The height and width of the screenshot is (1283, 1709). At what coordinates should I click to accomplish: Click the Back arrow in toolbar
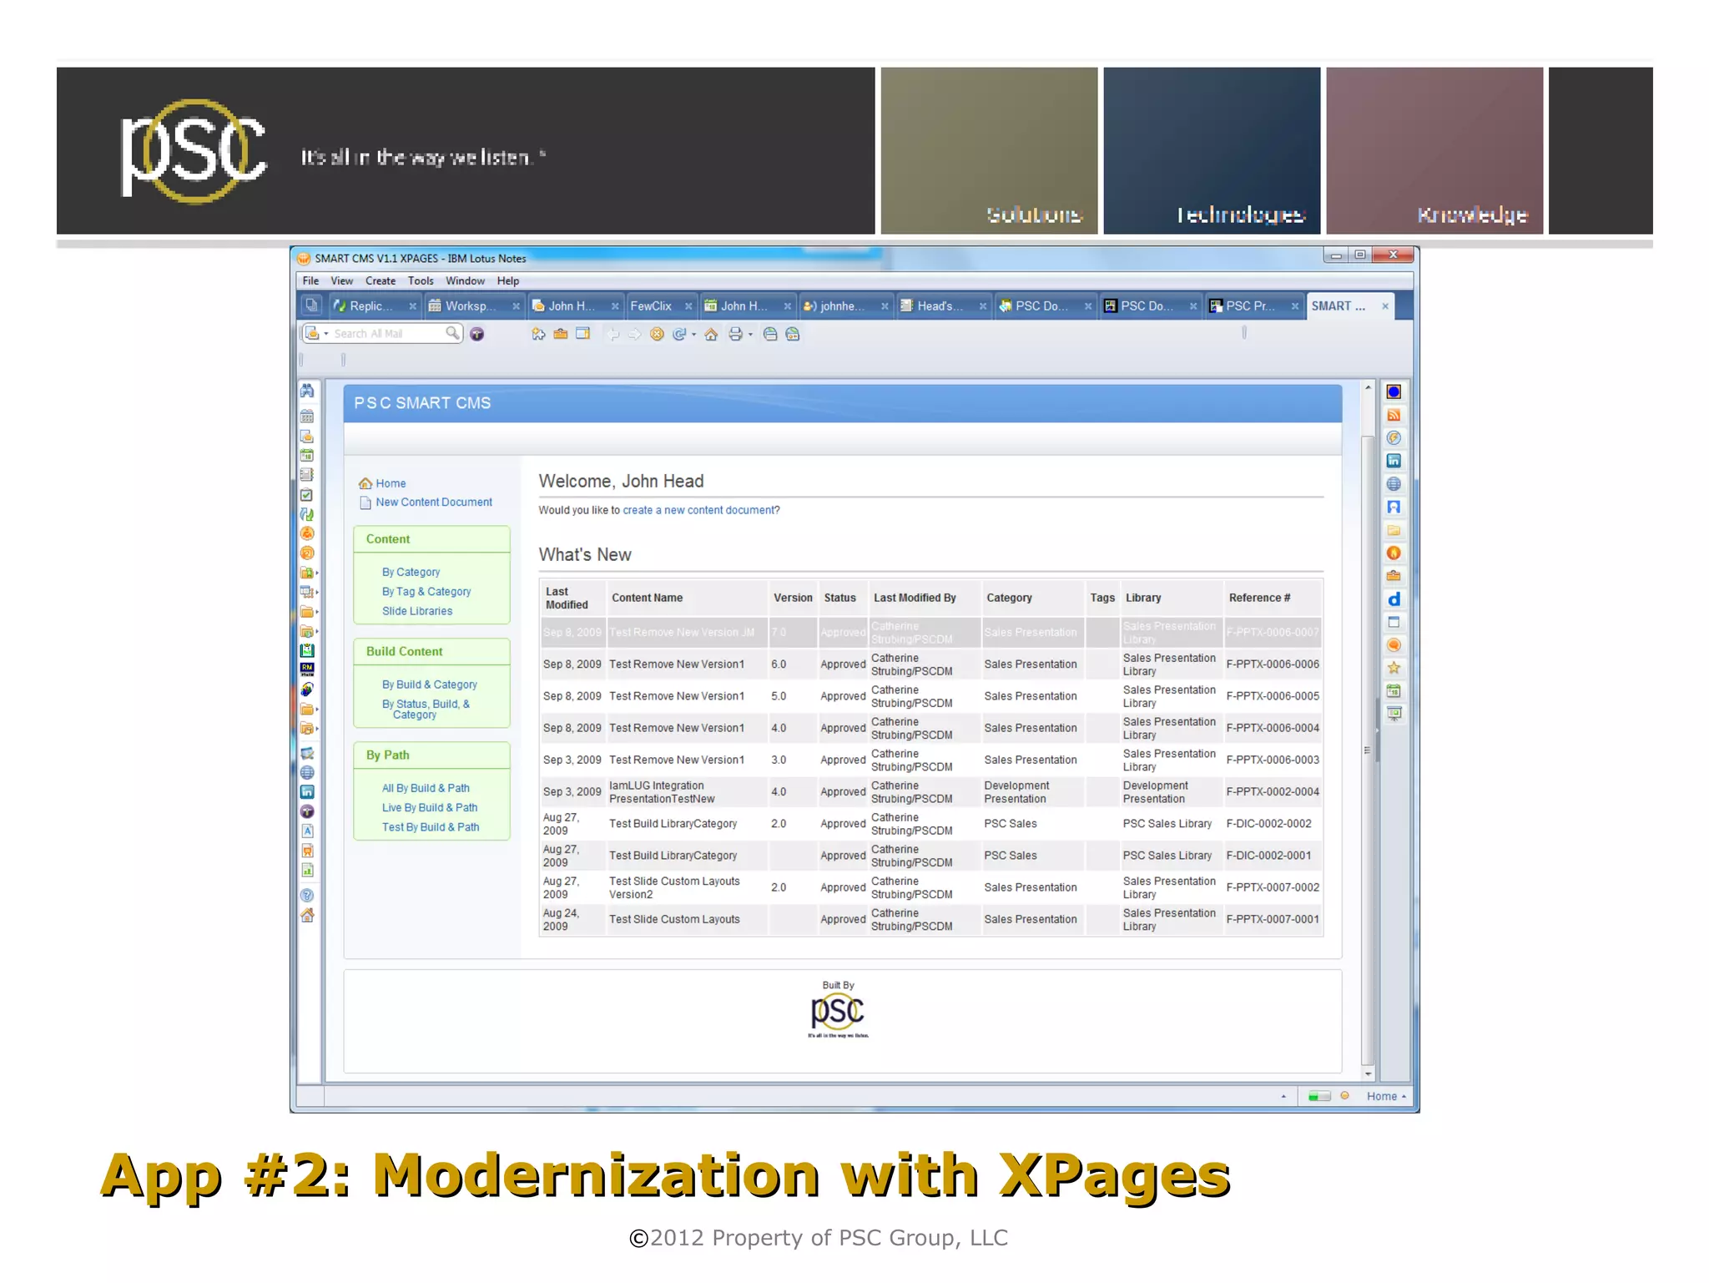pos(613,334)
